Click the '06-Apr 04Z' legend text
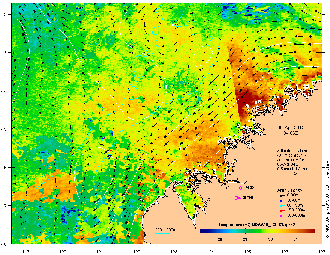The image size is (330, 255). click(287, 164)
